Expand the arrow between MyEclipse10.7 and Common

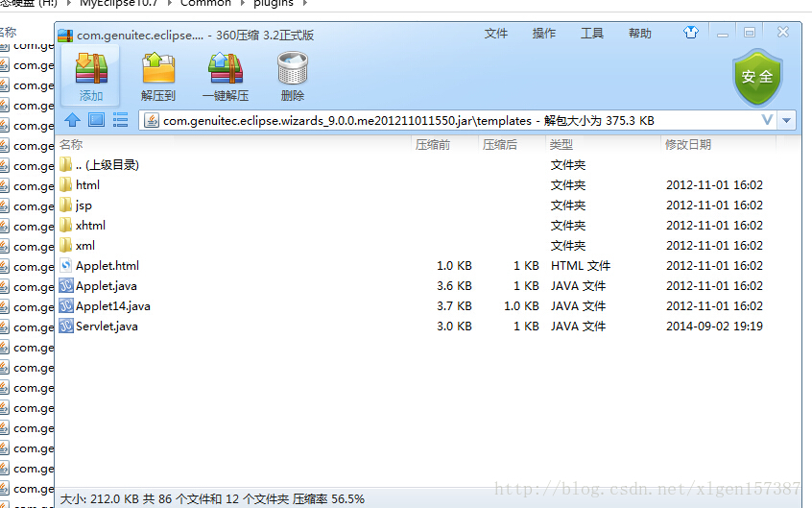pyautogui.click(x=169, y=3)
